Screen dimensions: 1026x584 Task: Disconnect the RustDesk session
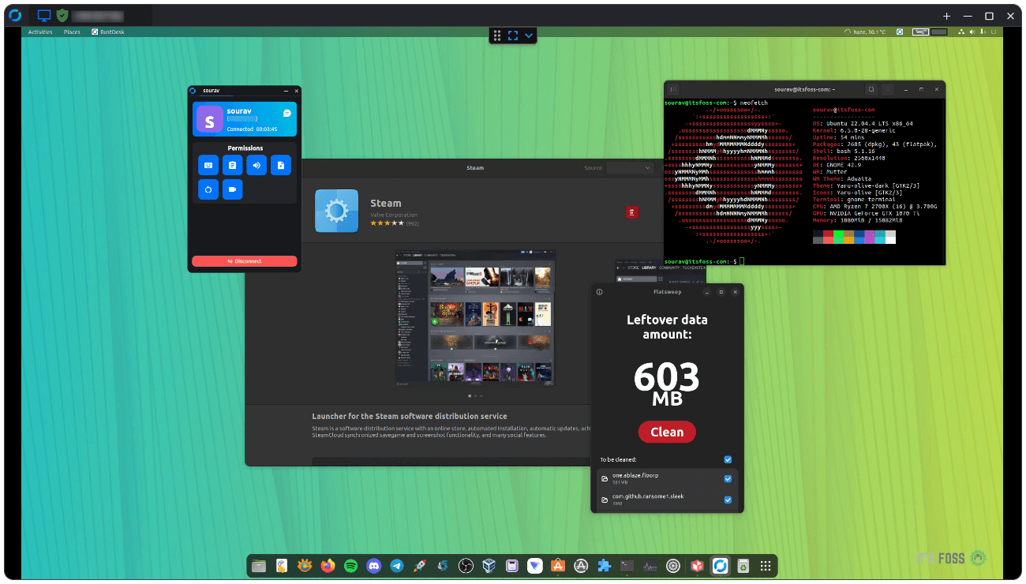(x=245, y=260)
